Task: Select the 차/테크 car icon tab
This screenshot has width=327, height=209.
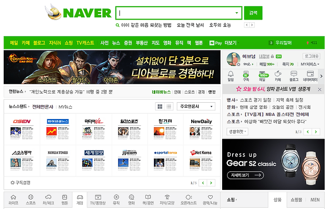Action: pyautogui.click(x=48, y=200)
